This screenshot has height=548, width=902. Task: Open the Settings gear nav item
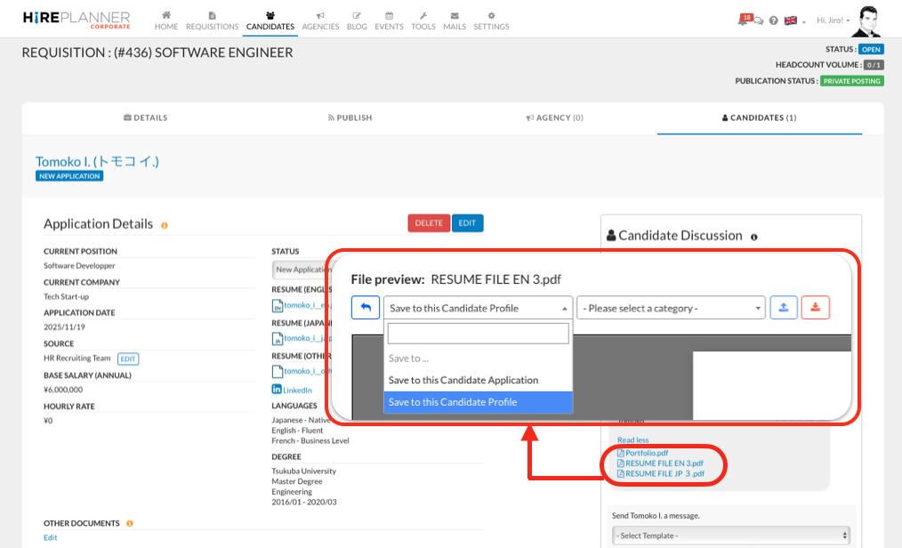coord(491,21)
